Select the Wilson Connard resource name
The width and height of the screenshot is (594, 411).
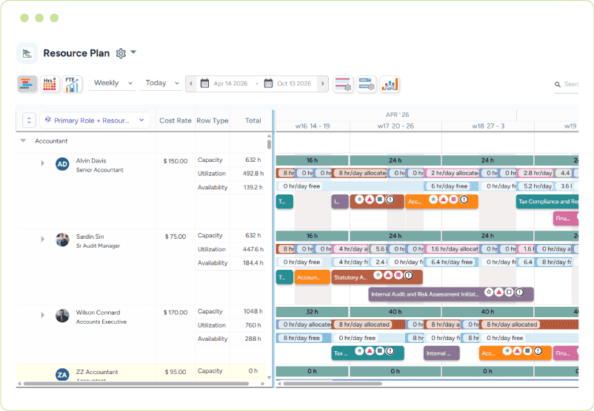click(x=98, y=313)
